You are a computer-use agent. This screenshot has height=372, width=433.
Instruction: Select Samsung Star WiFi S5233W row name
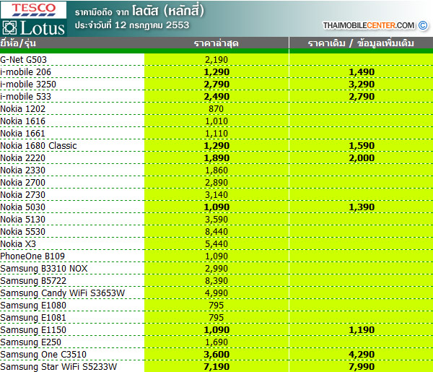[x=58, y=367]
